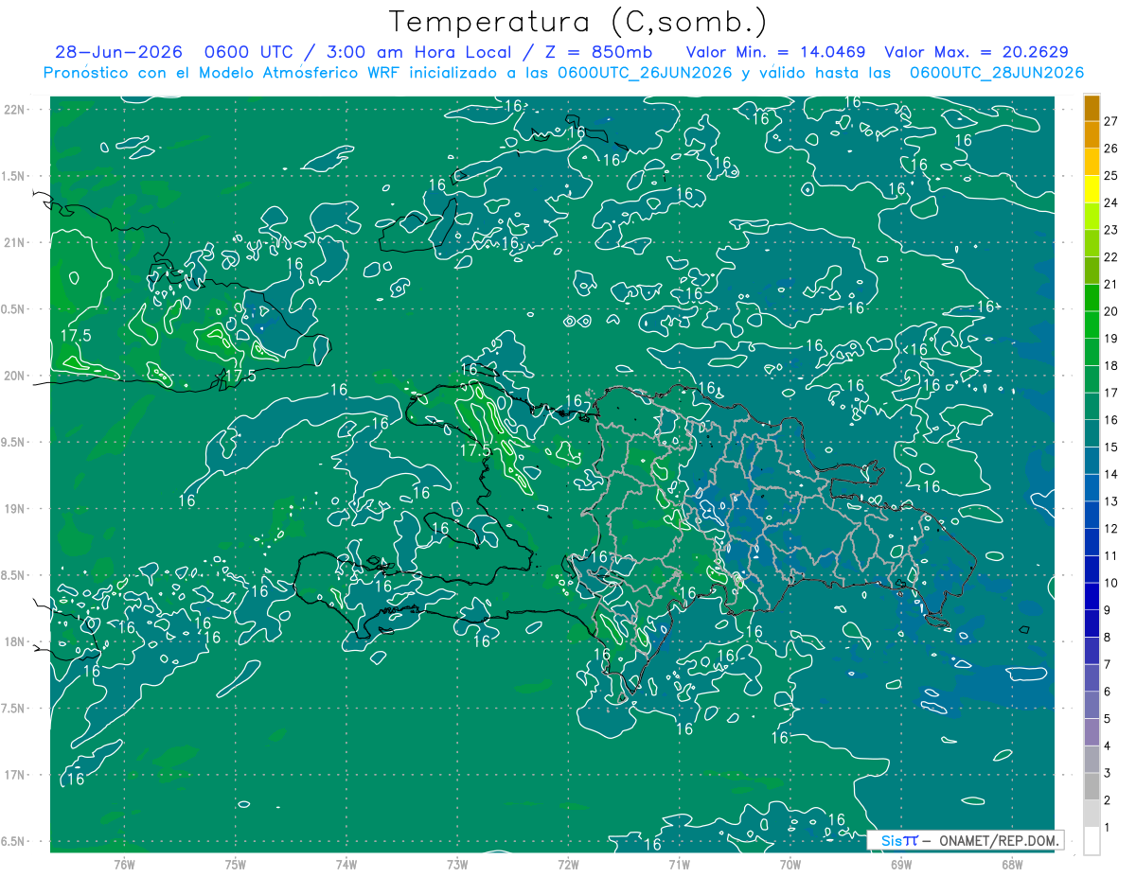Click the '17N' latitude axis label

click(13, 775)
